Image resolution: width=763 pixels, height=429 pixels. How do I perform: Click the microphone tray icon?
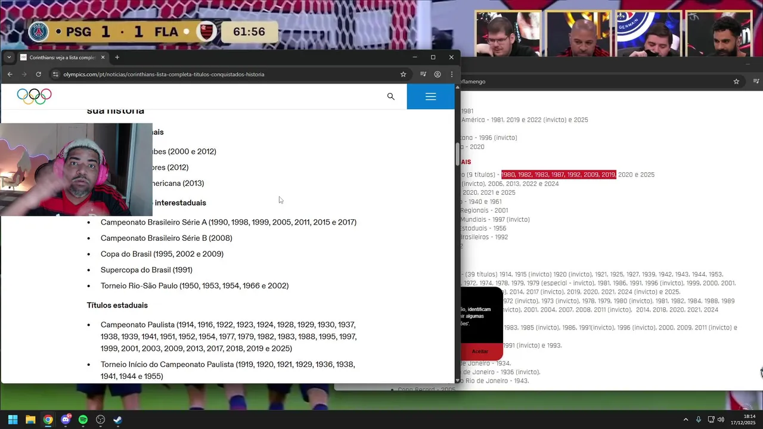pyautogui.click(x=699, y=419)
